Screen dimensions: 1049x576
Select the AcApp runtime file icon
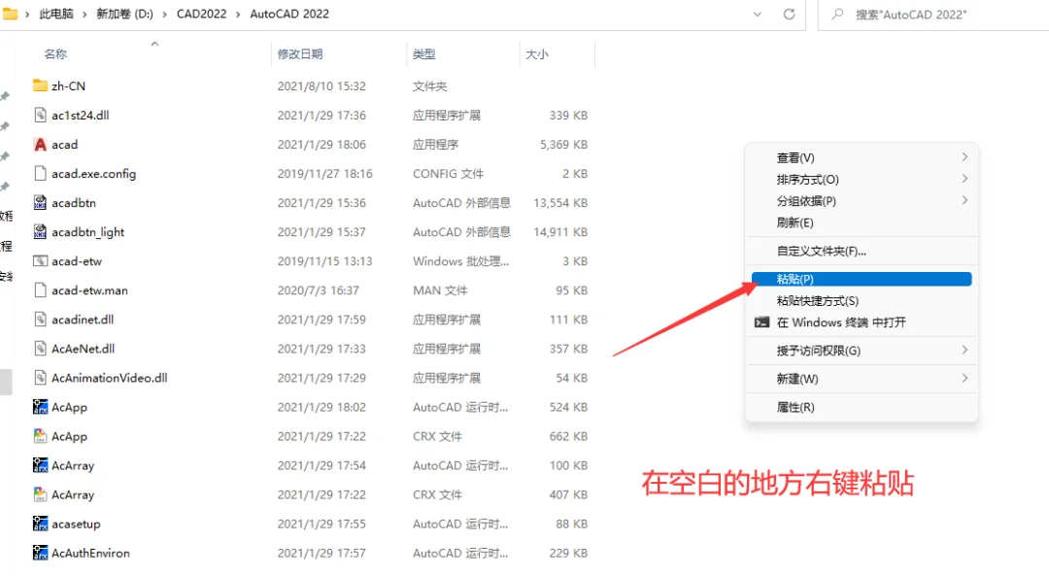coord(41,407)
